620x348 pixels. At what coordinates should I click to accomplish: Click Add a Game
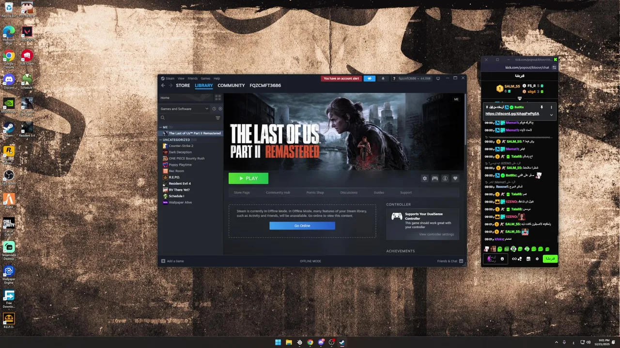(172, 261)
